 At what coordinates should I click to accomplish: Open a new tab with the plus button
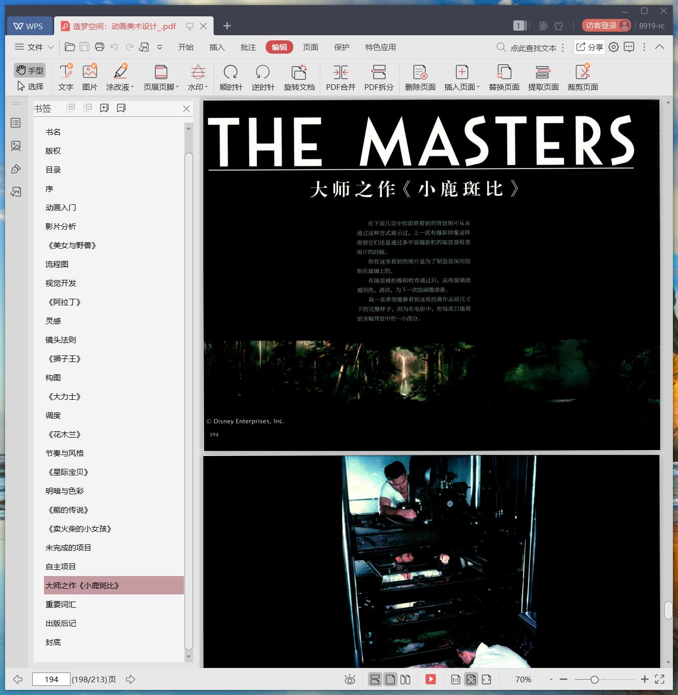(x=227, y=26)
